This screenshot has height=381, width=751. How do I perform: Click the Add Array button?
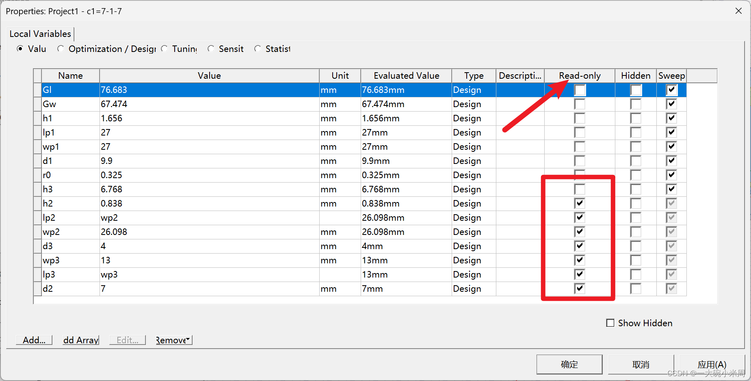[81, 340]
